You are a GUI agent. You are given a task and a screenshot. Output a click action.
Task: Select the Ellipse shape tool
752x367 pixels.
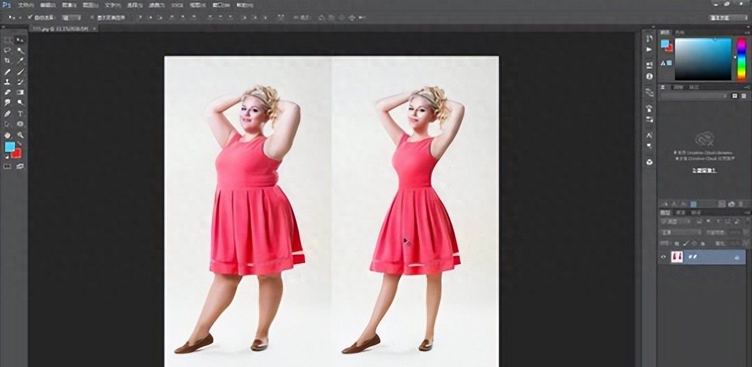21,124
